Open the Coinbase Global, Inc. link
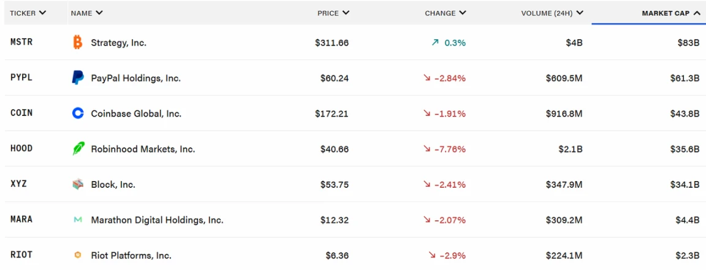The width and height of the screenshot is (706, 270). coord(136,114)
